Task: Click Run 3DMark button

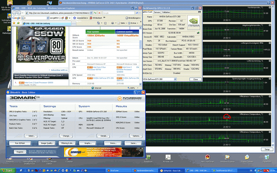Action: point(20,143)
